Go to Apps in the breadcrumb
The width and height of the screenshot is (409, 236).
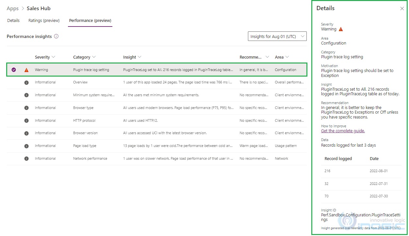13,9
